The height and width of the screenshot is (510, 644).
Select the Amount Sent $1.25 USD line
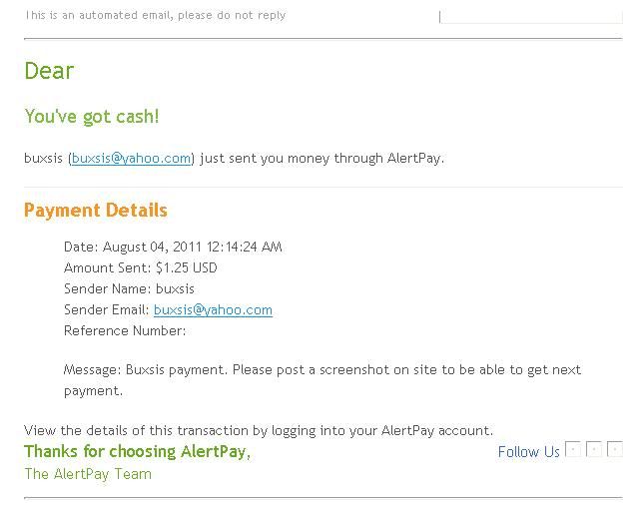point(141,267)
